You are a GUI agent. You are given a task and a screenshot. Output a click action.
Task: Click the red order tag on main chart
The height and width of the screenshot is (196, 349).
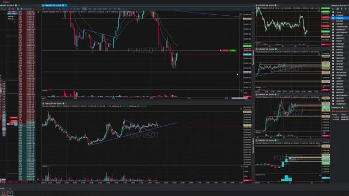(x=224, y=51)
